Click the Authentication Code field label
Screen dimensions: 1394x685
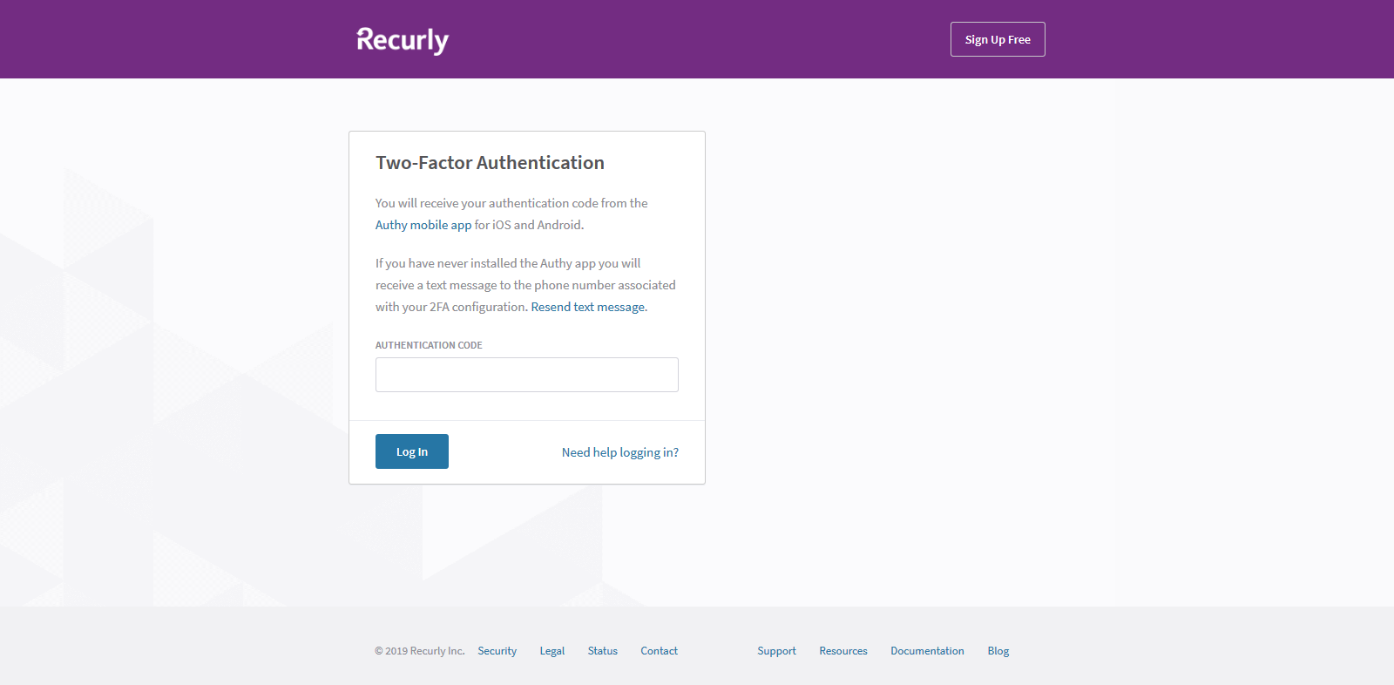click(429, 345)
